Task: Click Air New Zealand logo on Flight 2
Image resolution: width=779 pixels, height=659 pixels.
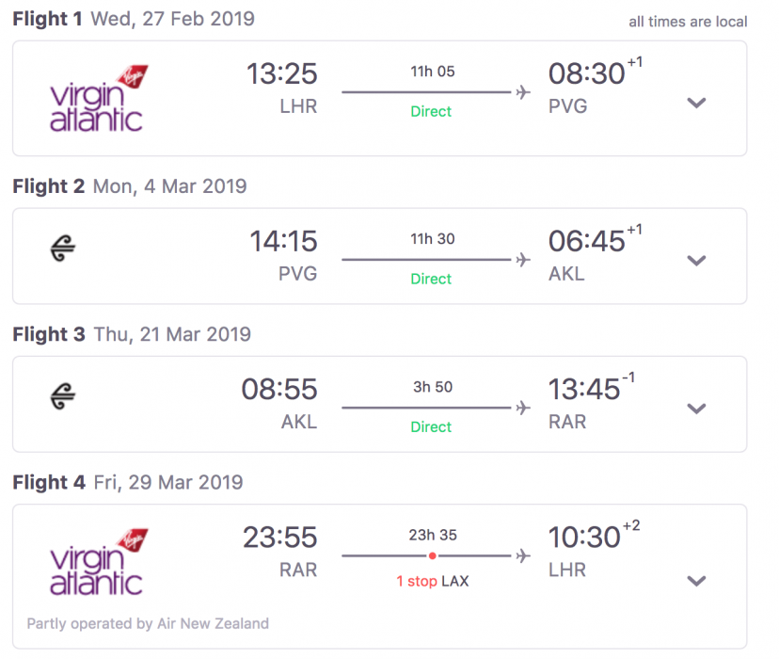Action: click(x=62, y=249)
